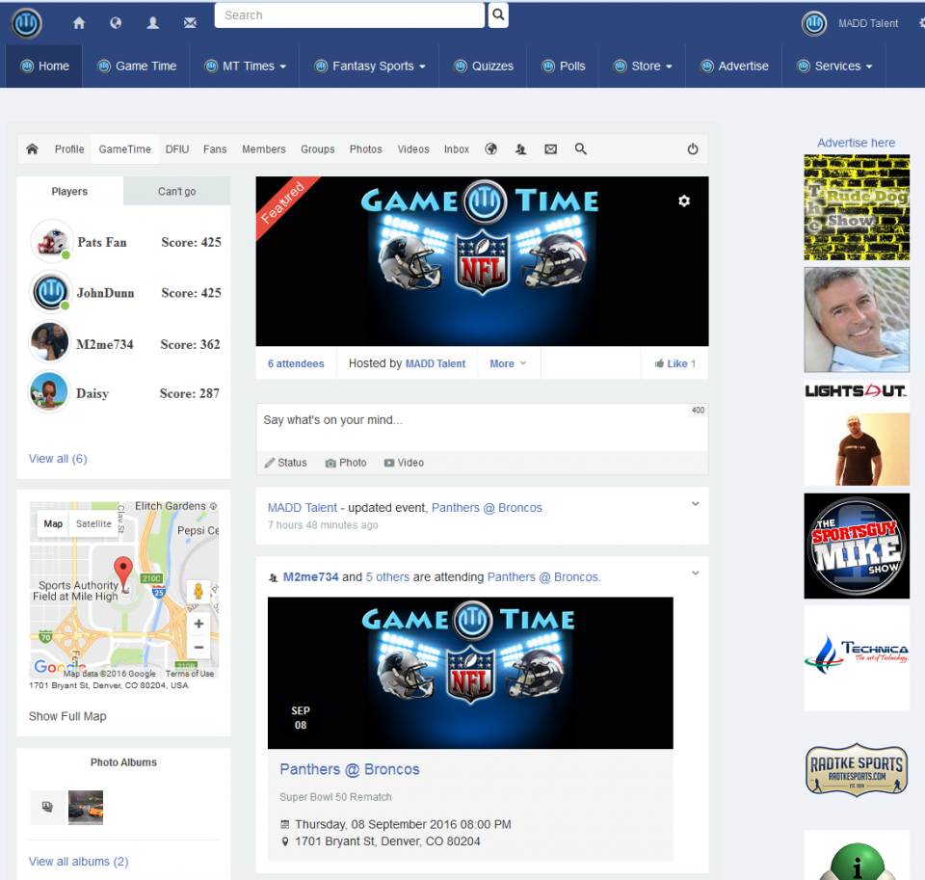Click the Street View pegman on the map
The image size is (925, 880).
click(198, 591)
